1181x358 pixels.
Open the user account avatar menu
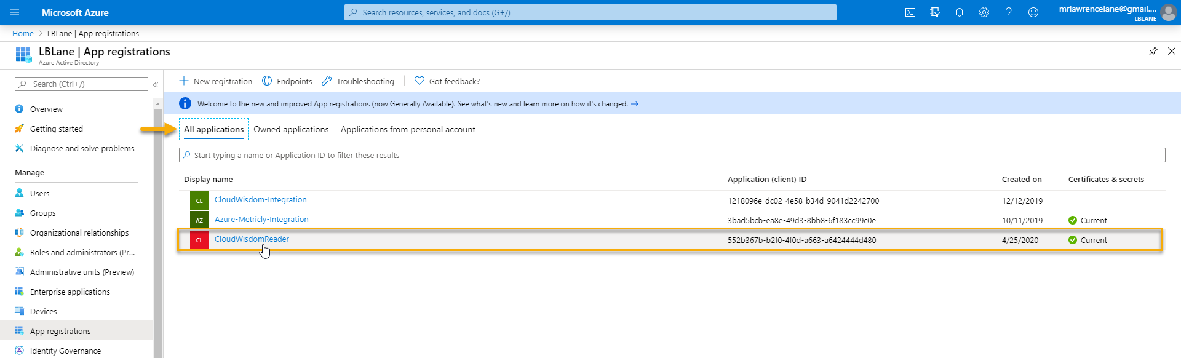1169,12
